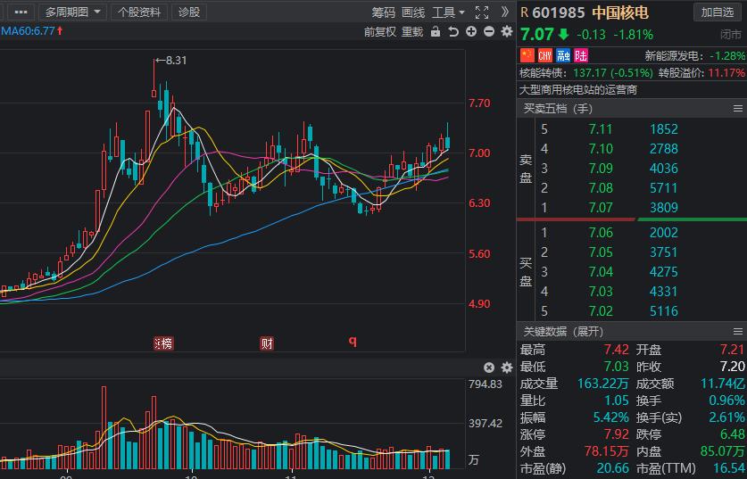Close the volume indicator panel
This screenshot has width=747, height=479.
pyautogui.click(x=489, y=368)
